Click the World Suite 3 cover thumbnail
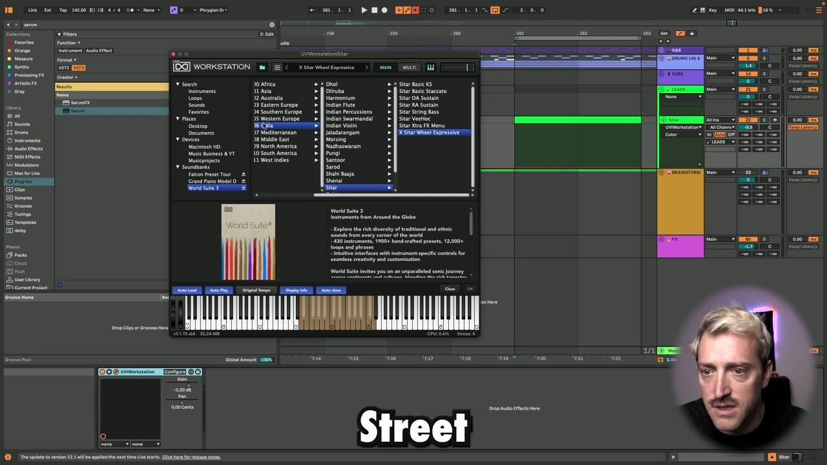827x465 pixels. (x=248, y=242)
